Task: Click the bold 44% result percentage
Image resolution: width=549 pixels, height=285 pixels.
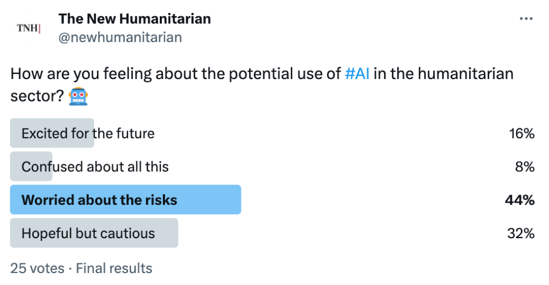Action: [x=519, y=200]
